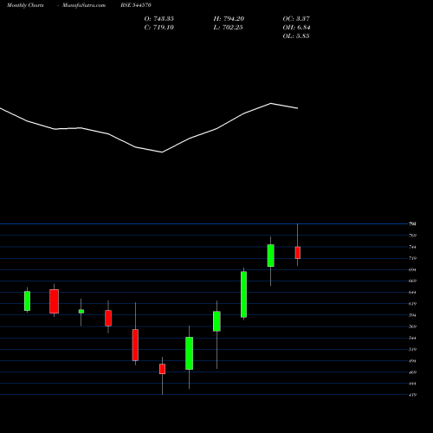Click the tallest green candle spanning 594 to 694

[243, 294]
